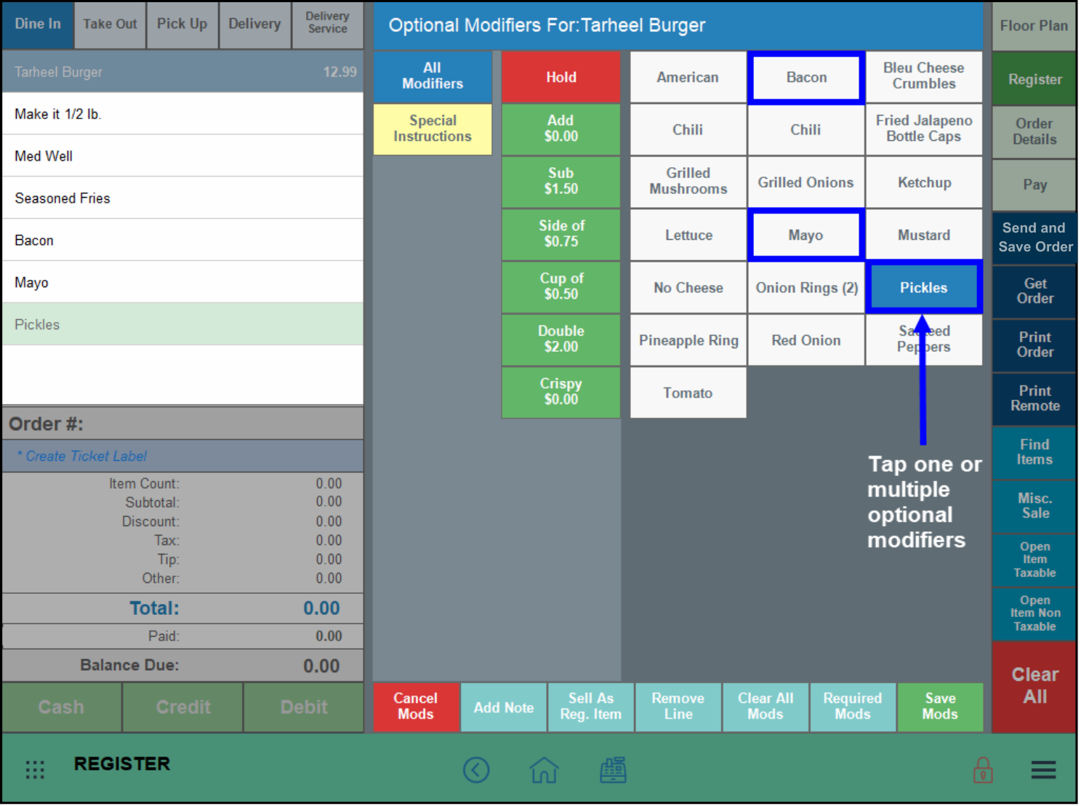The width and height of the screenshot is (1081, 806).
Task: Select the Delivery Service order mode
Action: [x=327, y=24]
